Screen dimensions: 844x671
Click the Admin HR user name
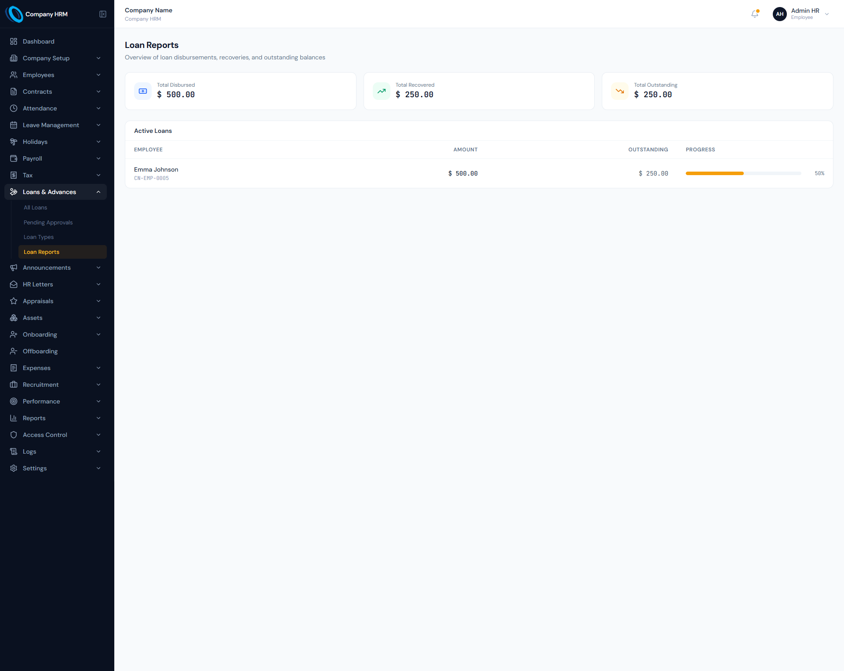click(x=805, y=11)
